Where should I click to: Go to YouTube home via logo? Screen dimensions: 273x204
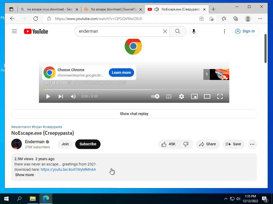tap(36, 31)
